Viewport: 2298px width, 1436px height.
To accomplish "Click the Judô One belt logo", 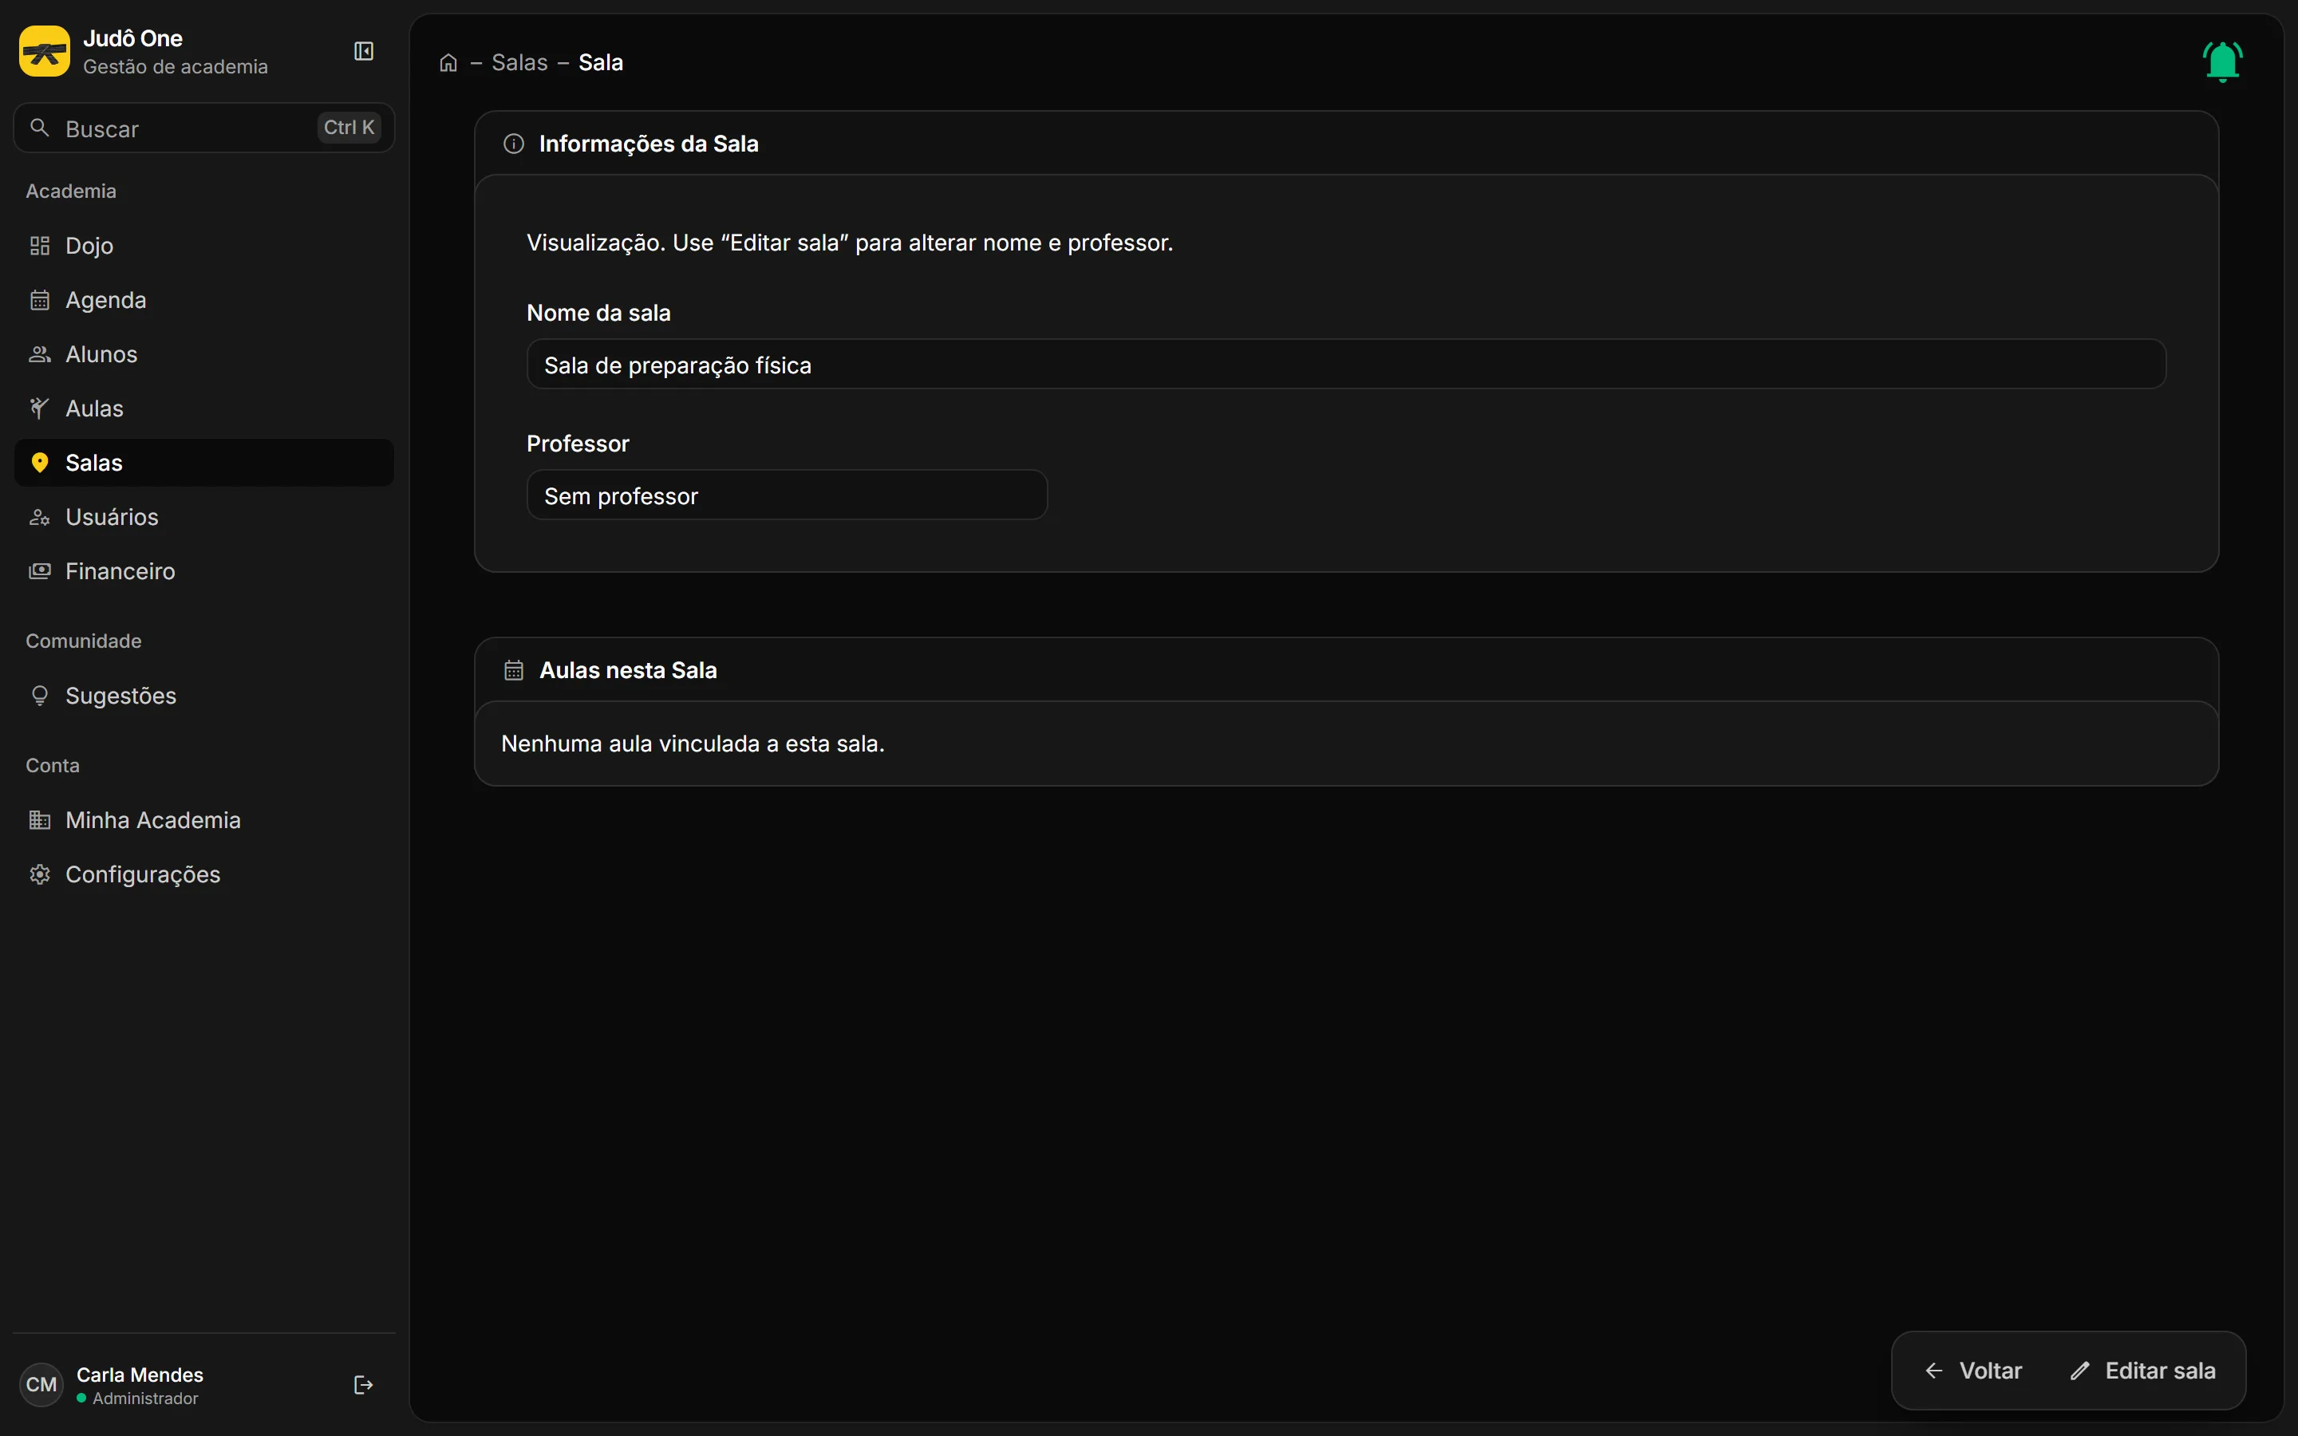I will (45, 51).
